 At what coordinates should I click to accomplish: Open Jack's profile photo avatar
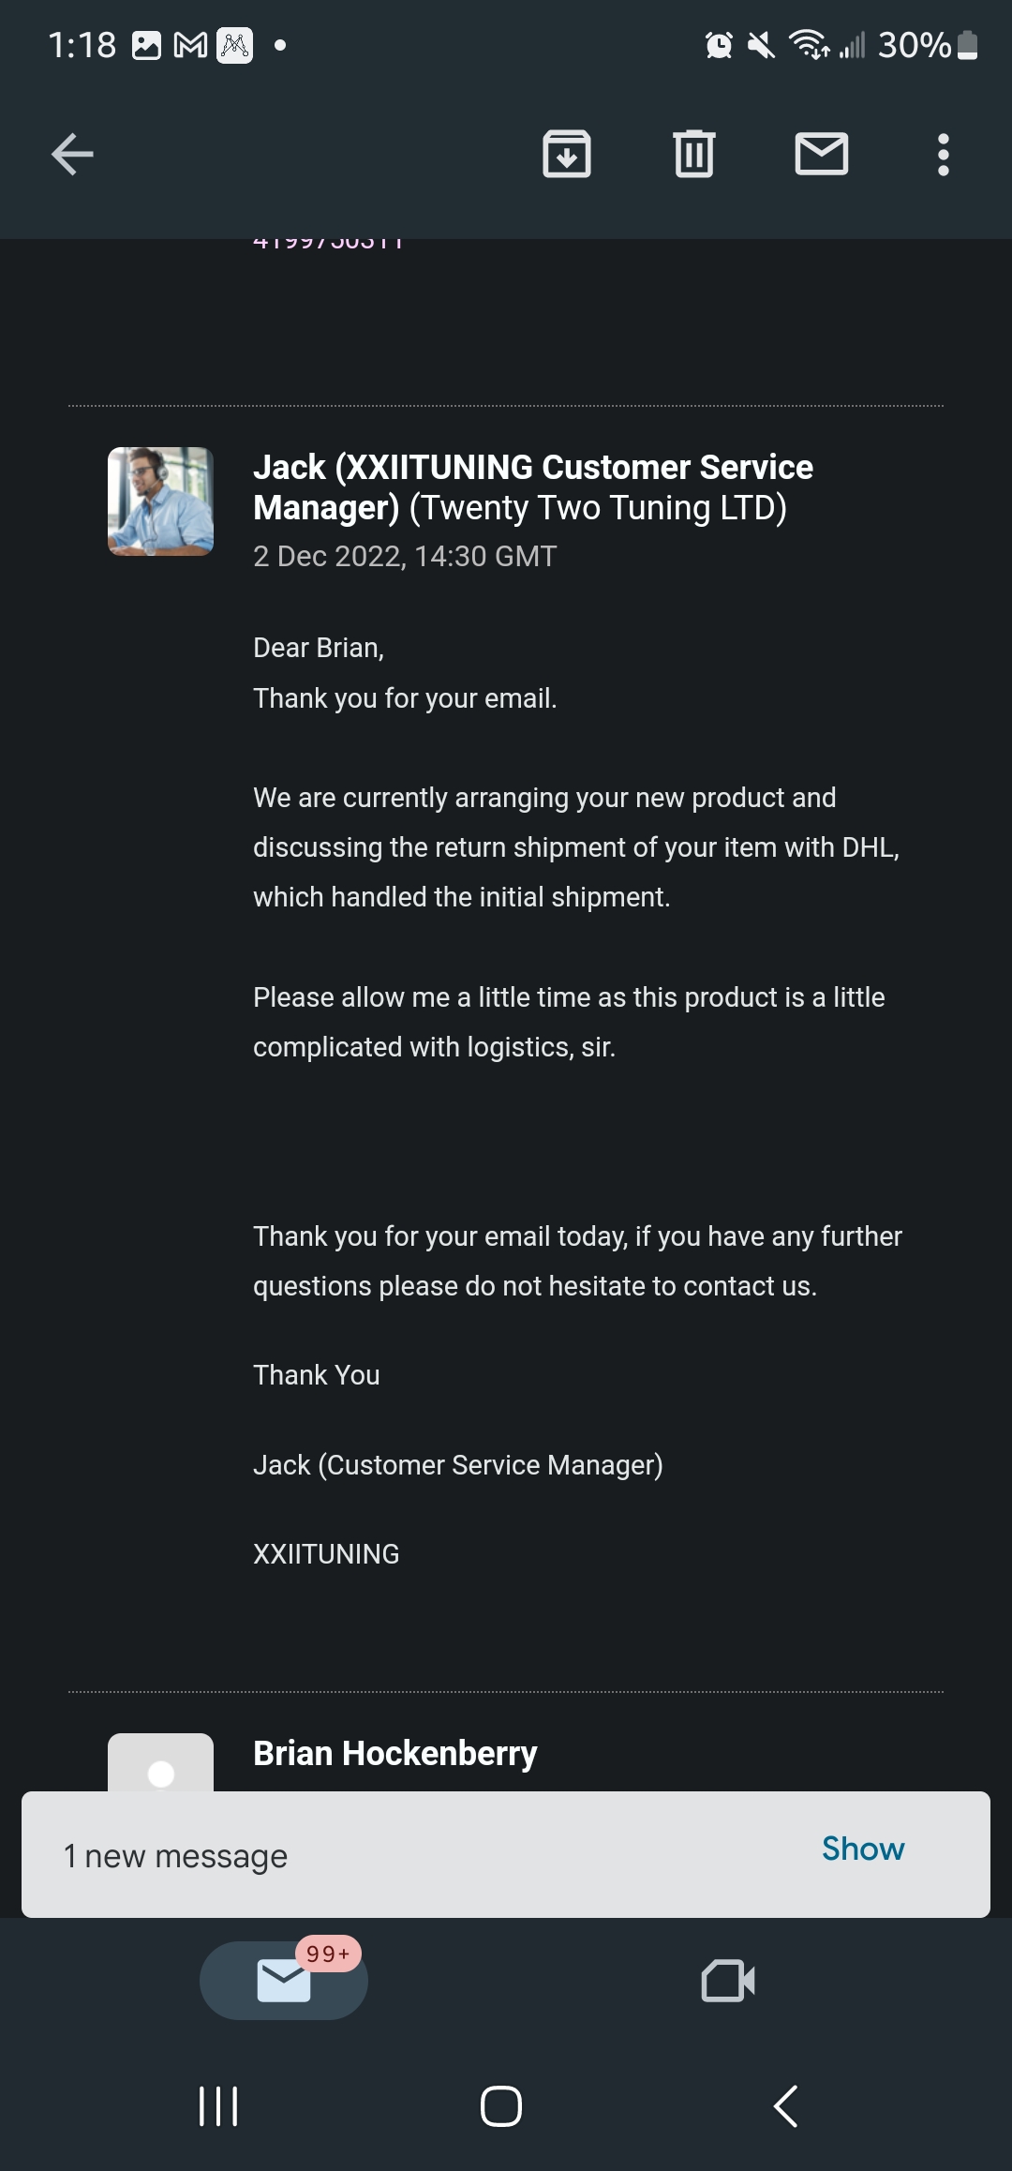point(160,501)
